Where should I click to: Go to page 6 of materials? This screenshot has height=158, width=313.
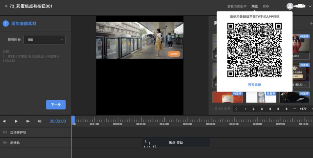(x=286, y=109)
